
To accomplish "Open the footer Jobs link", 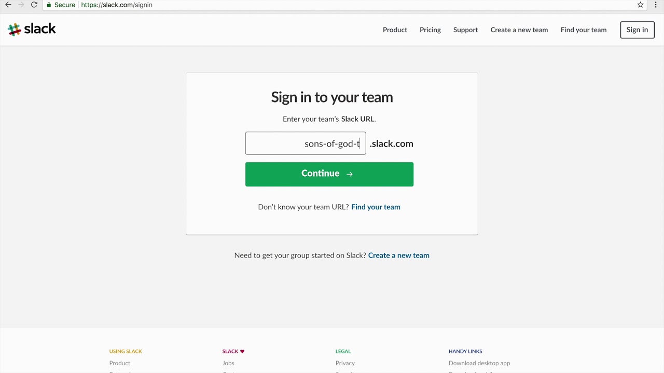I will (x=228, y=363).
